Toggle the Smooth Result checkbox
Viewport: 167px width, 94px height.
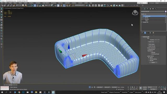(148, 49)
